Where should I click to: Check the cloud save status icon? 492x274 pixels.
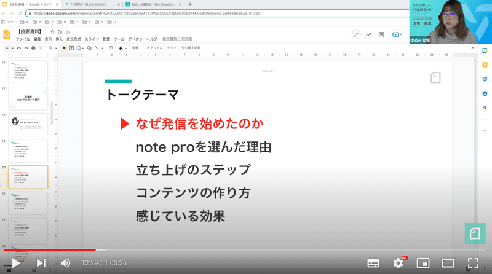[x=68, y=32]
